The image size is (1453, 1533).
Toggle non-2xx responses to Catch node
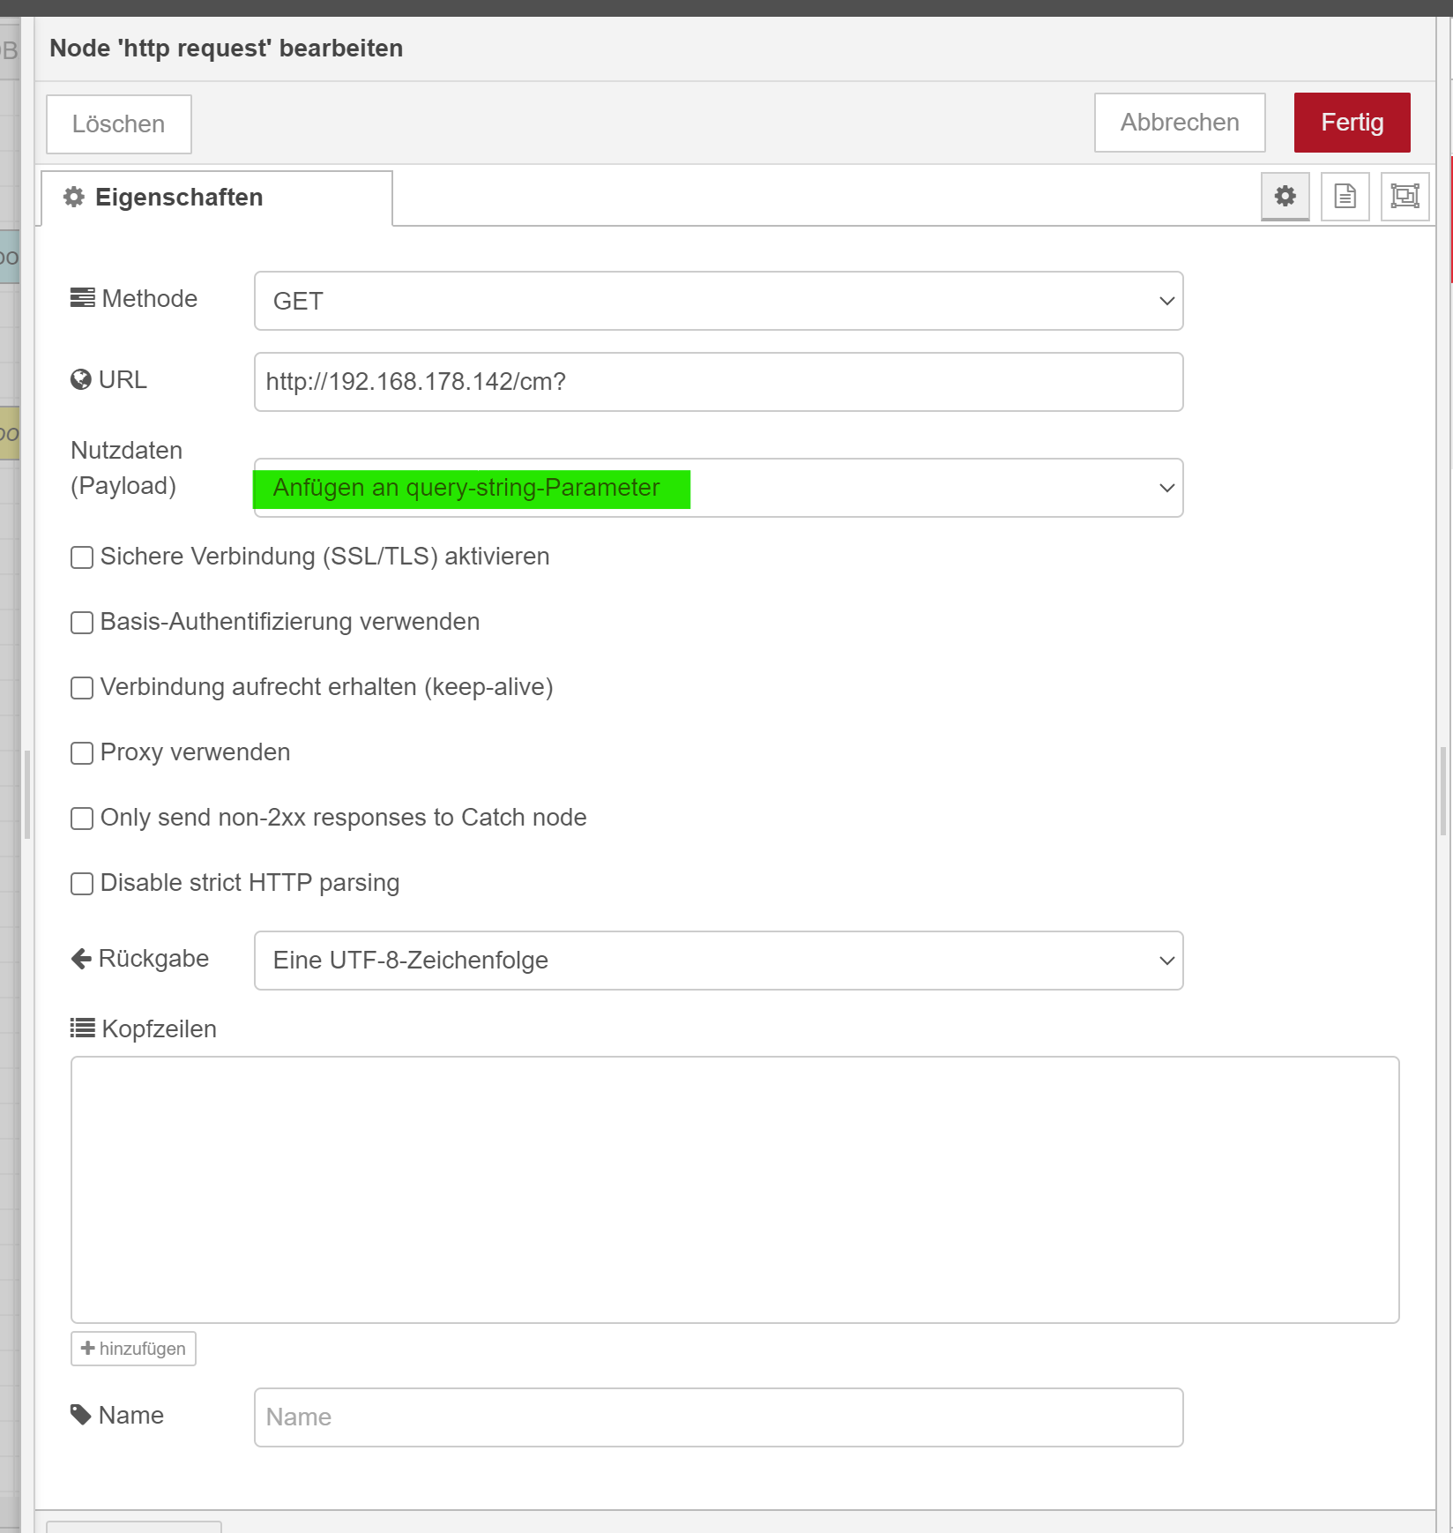click(82, 819)
